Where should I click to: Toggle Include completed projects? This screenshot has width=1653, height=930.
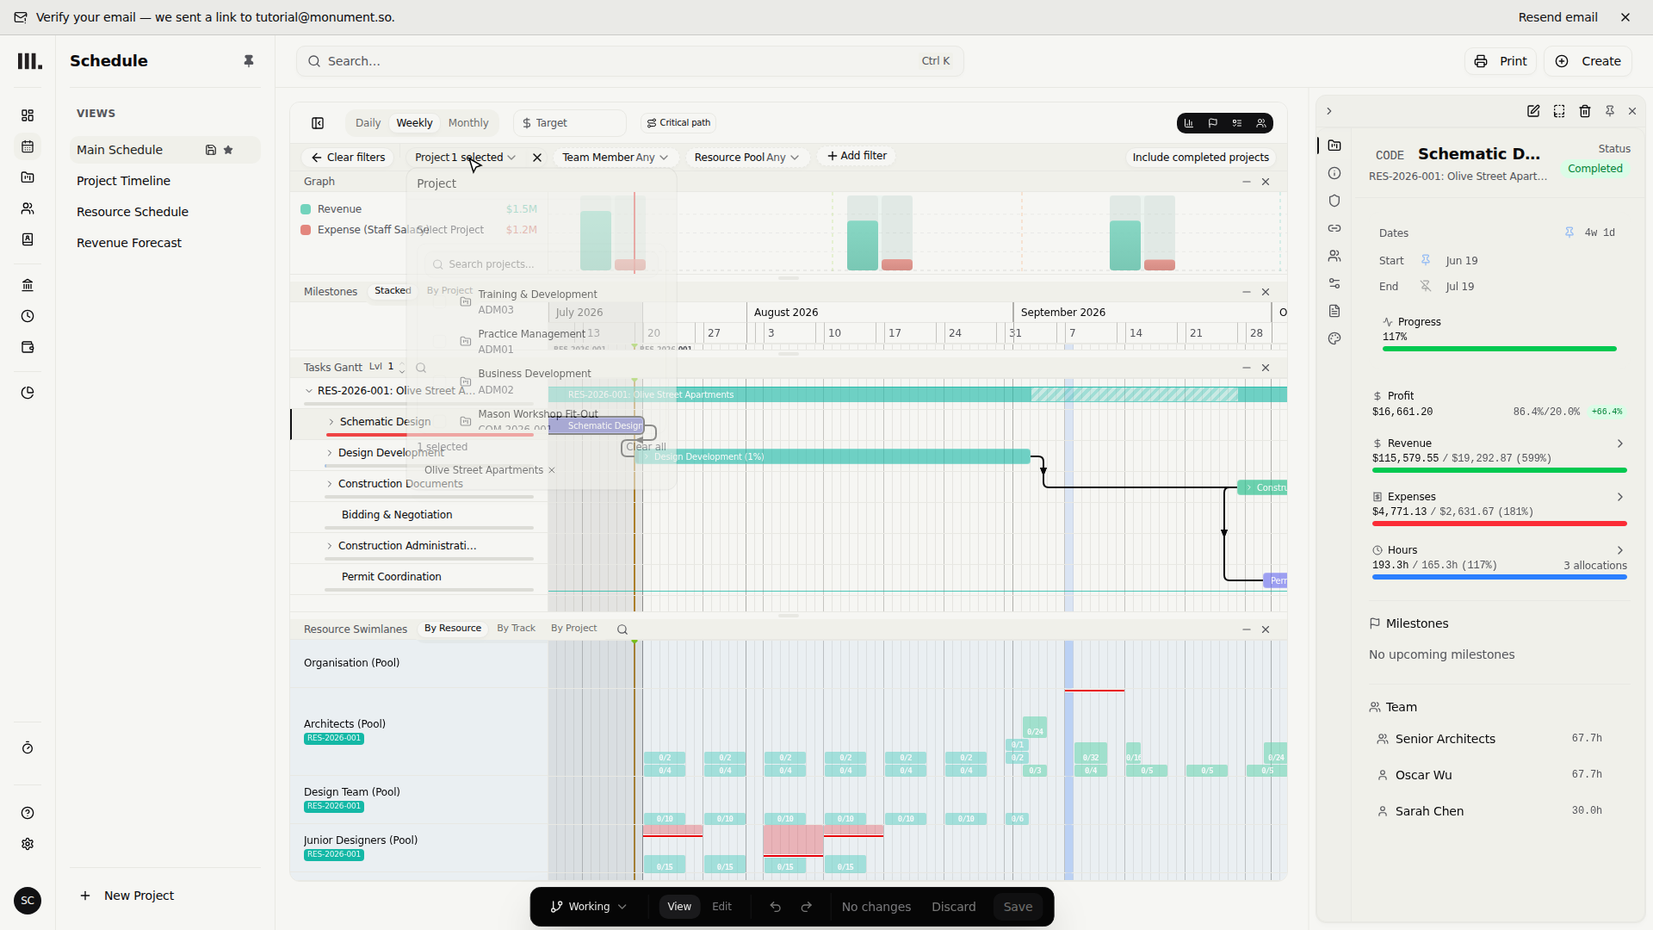click(1200, 158)
